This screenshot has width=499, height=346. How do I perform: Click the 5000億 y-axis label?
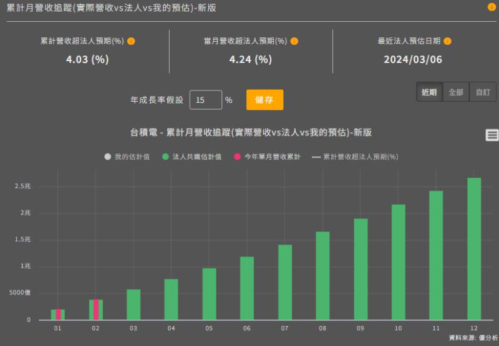pos(20,292)
